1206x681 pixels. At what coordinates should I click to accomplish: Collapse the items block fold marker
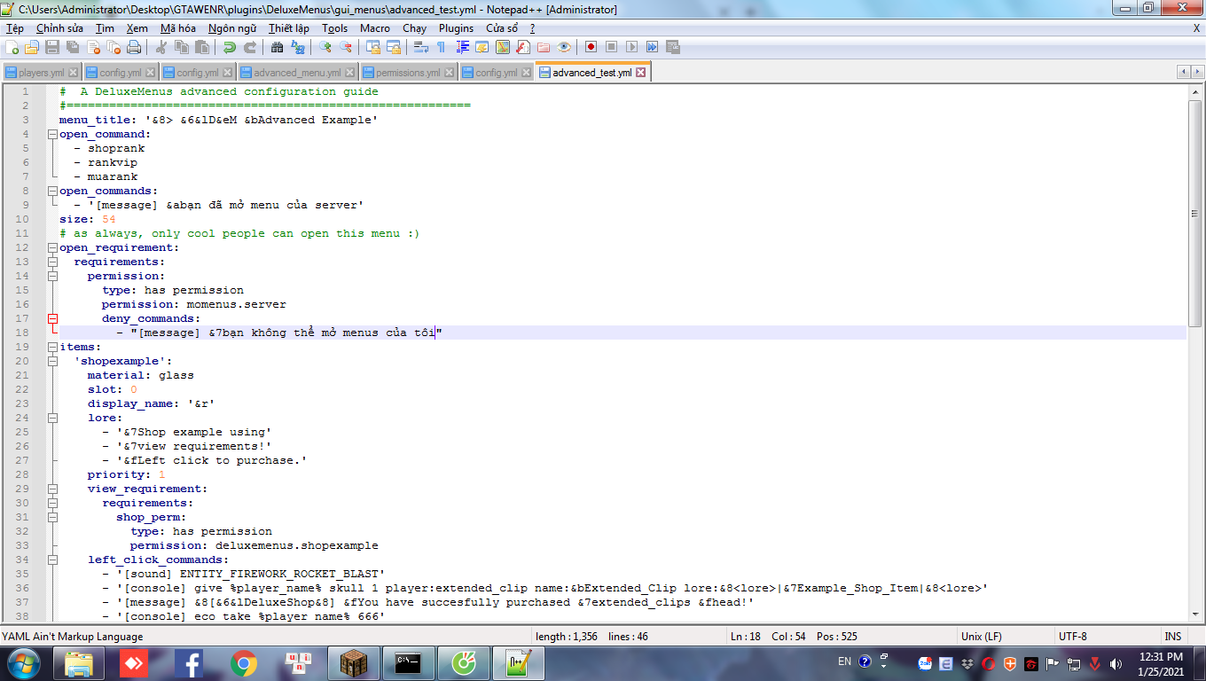(52, 347)
